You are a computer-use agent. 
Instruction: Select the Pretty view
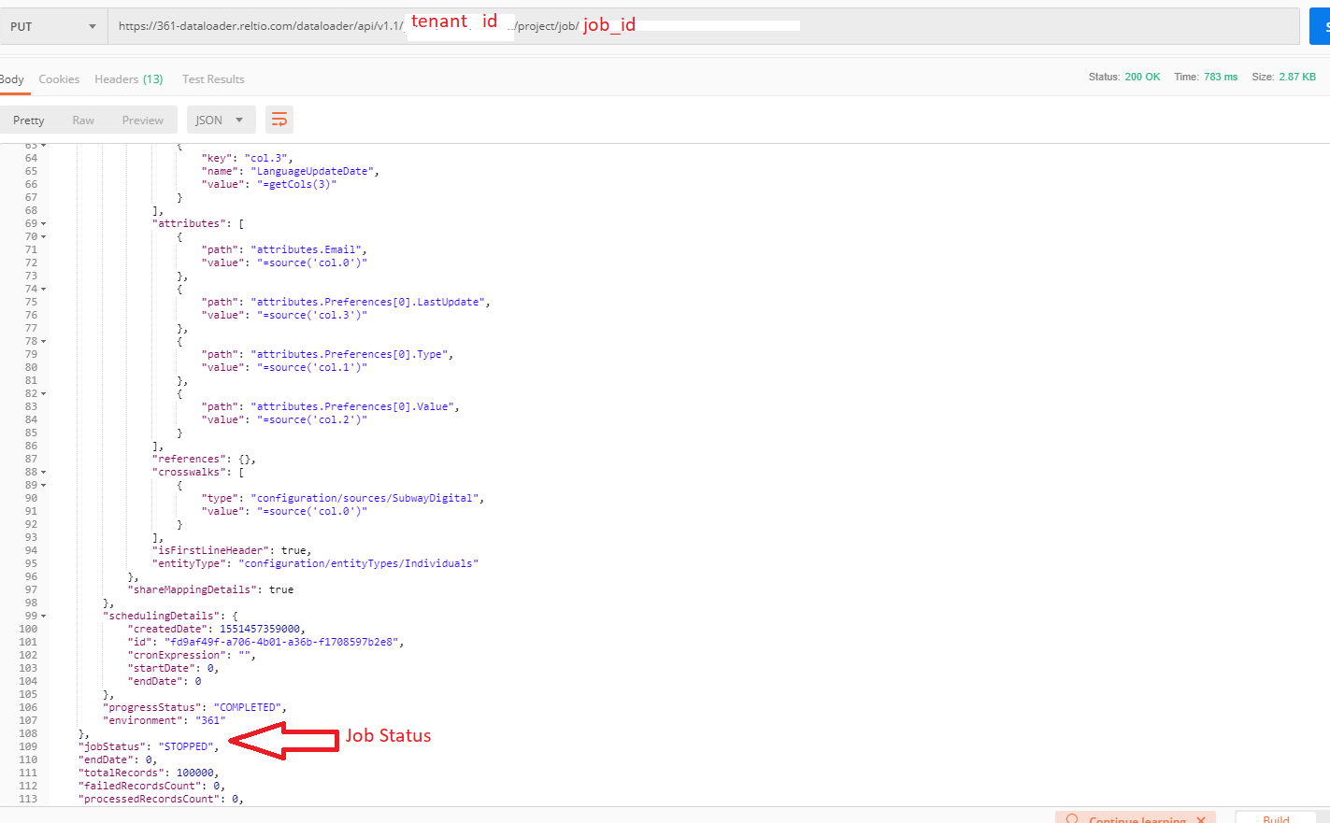28,121
